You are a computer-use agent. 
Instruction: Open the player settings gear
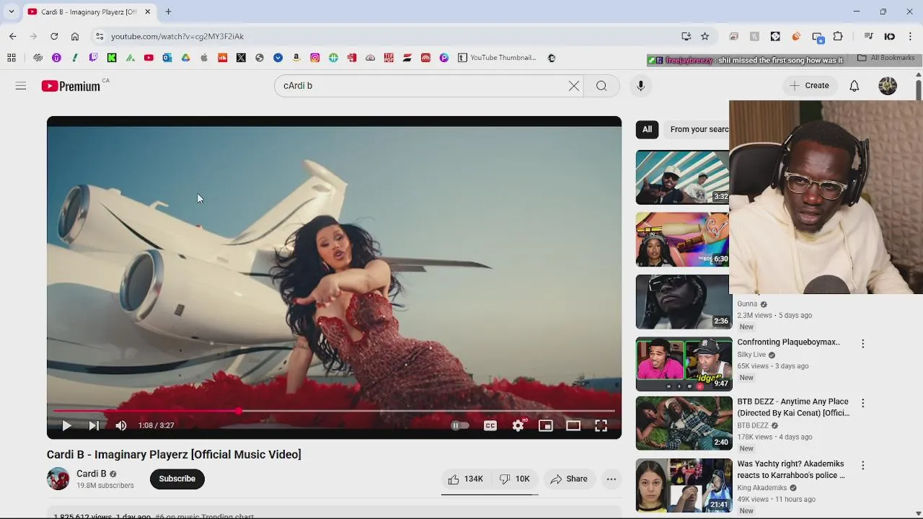coord(518,426)
